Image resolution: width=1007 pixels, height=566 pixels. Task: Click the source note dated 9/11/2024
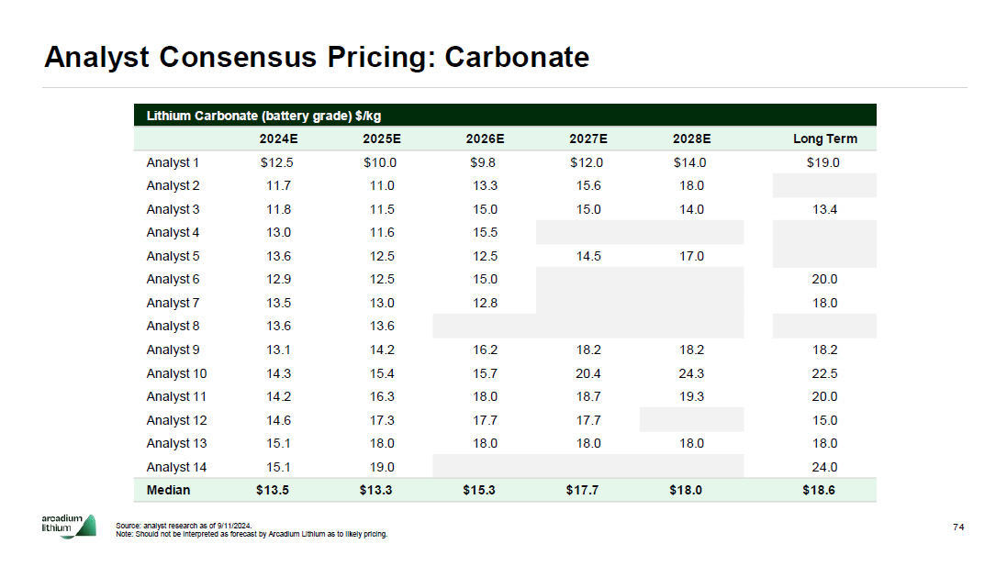[184, 526]
